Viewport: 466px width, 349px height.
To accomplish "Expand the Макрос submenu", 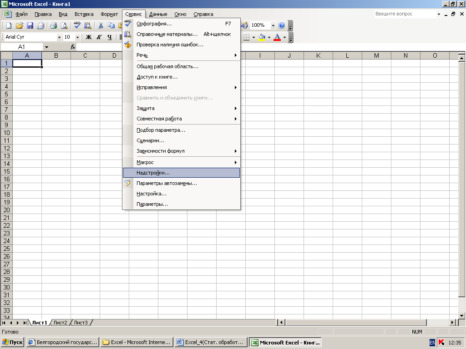I will pos(181,162).
